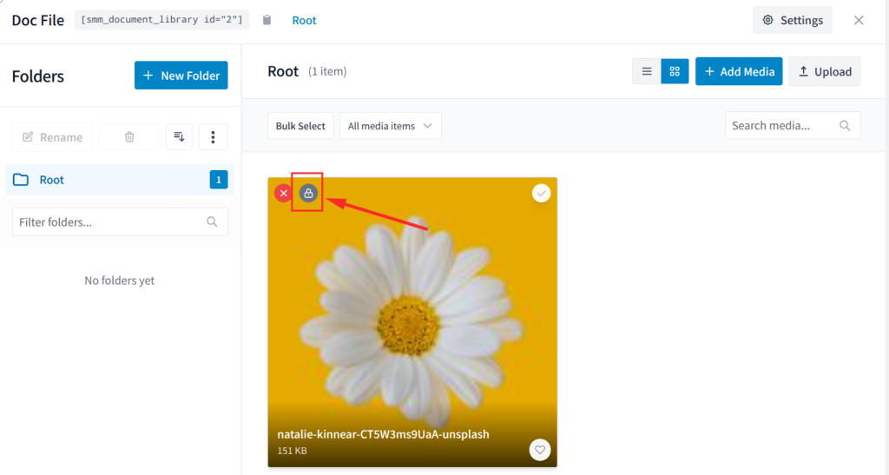Enable Bulk Select mode

point(300,126)
